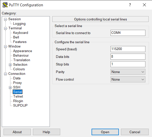Select Logging in the category tree
The image size is (152, 137).
[19, 24]
